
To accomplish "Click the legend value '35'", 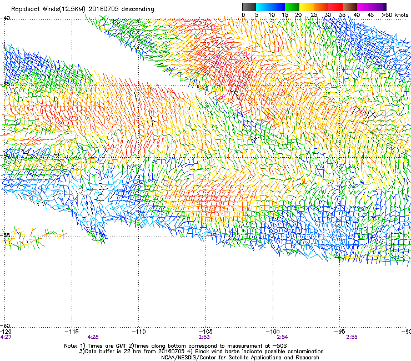I will (x=342, y=15).
